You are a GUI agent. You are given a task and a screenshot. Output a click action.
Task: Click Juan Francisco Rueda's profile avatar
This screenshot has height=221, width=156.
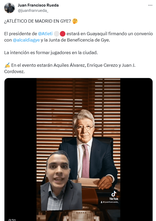9,8
